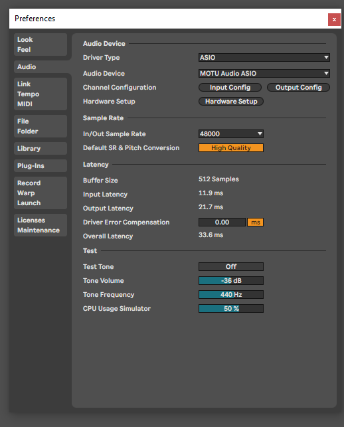Screen dimensions: 344x427
Task: Toggle the ms unit button
Action: coord(255,222)
